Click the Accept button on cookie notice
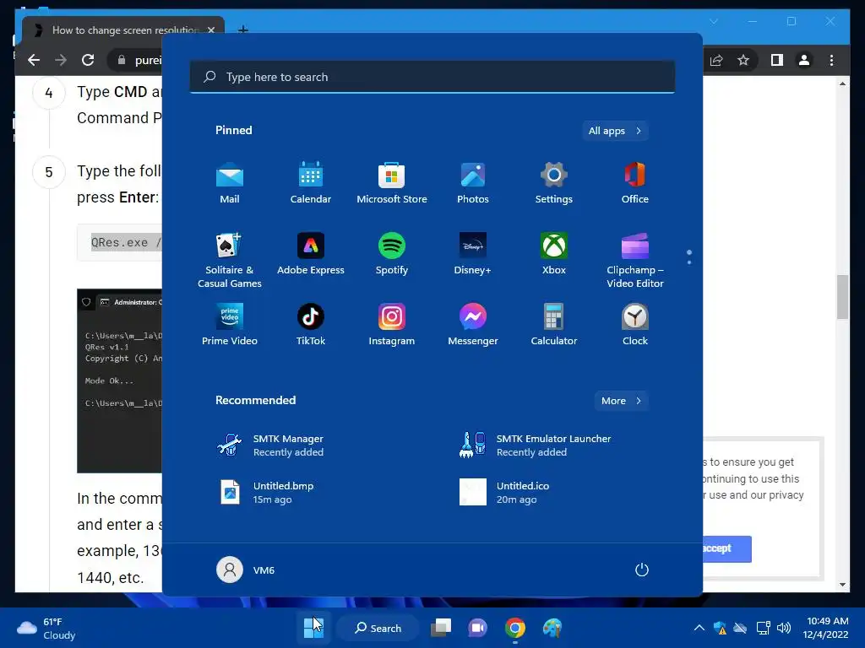This screenshot has height=648, width=865. click(727, 548)
